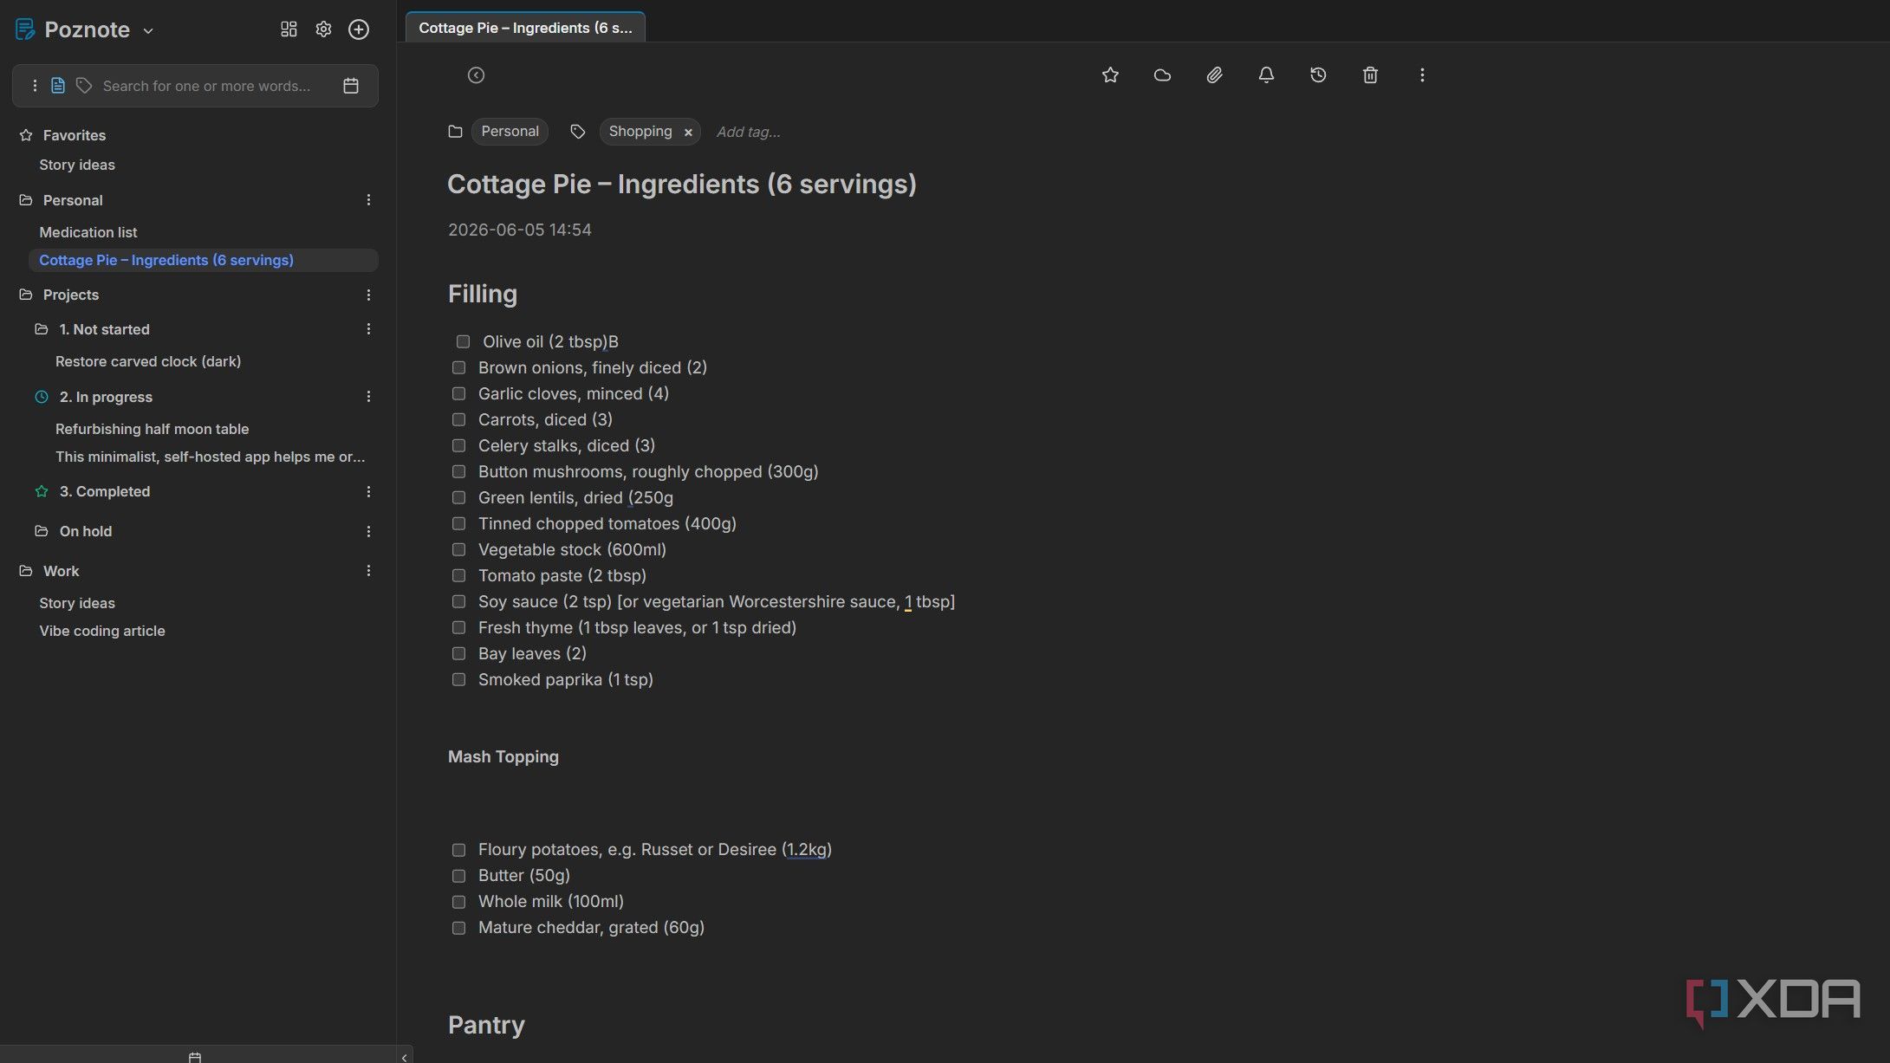Open attachments with the paperclip icon
Image resolution: width=1890 pixels, height=1063 pixels.
click(x=1214, y=75)
